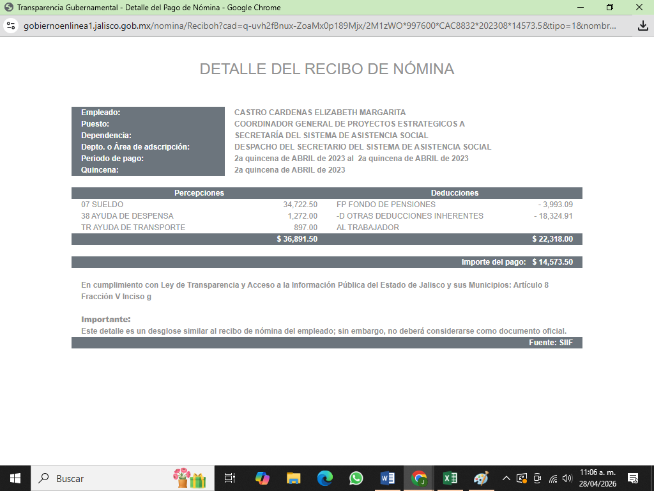The width and height of the screenshot is (654, 491).
Task: Click the deduction amount - 18,324.91
Action: (554, 216)
